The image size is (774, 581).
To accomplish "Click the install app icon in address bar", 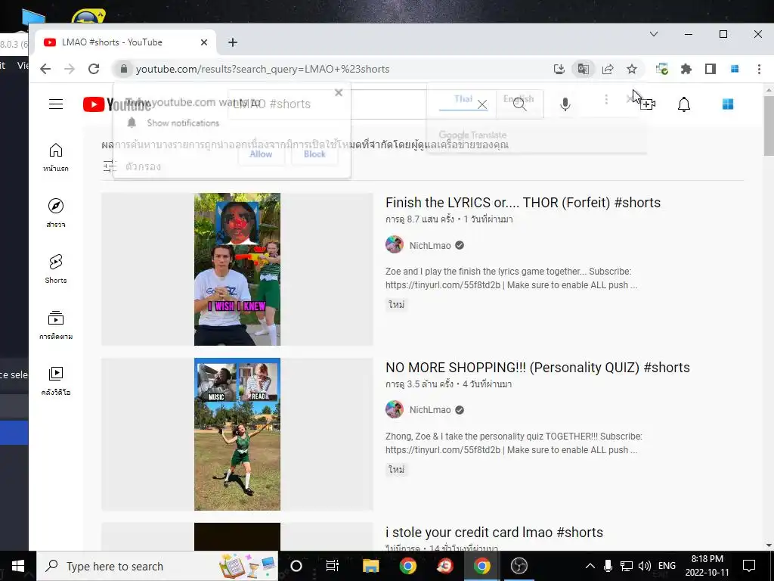I will pyautogui.click(x=559, y=69).
